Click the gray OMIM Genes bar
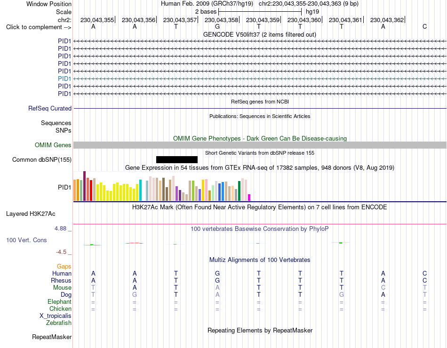 tap(260, 145)
